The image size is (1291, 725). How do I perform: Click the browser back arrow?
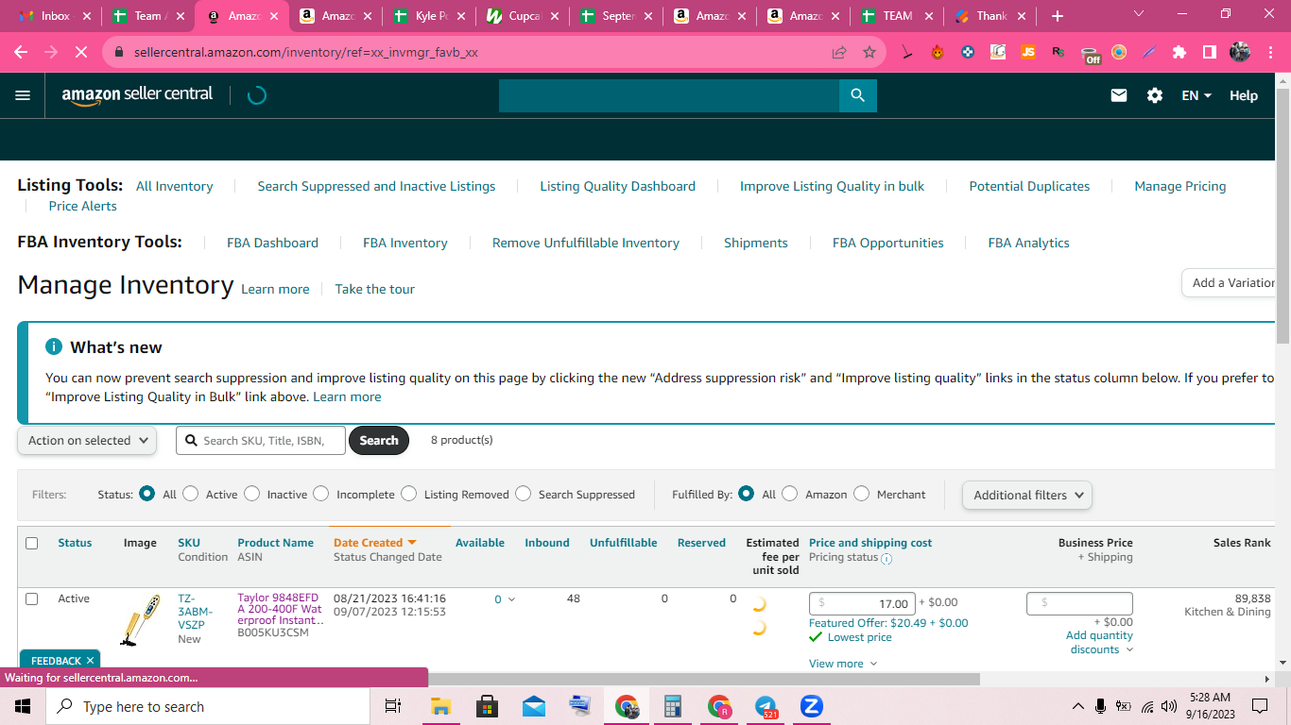pos(21,53)
